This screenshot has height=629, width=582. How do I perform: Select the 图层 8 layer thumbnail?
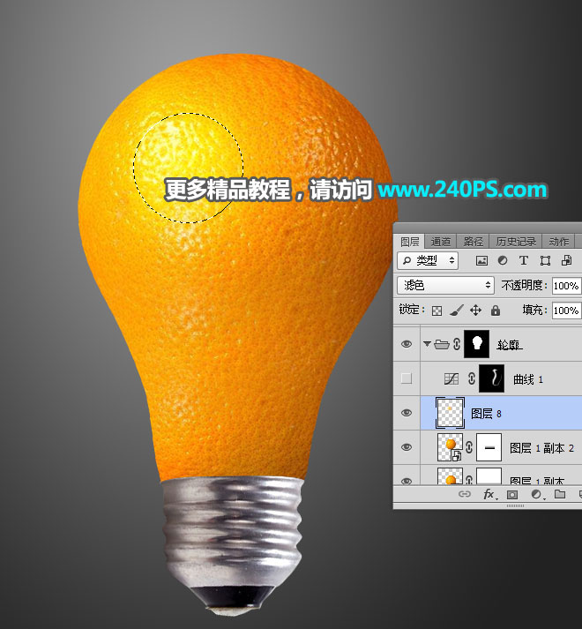point(450,413)
